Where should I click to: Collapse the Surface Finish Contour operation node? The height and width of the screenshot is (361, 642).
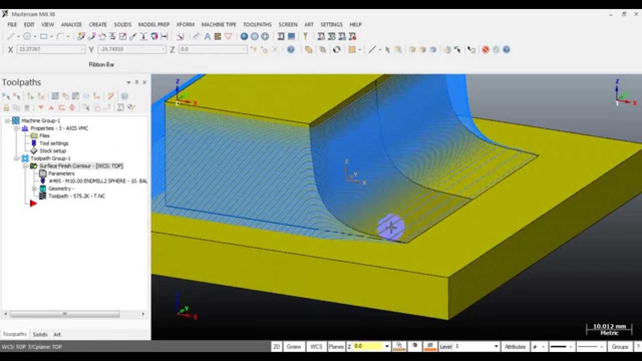pos(25,166)
